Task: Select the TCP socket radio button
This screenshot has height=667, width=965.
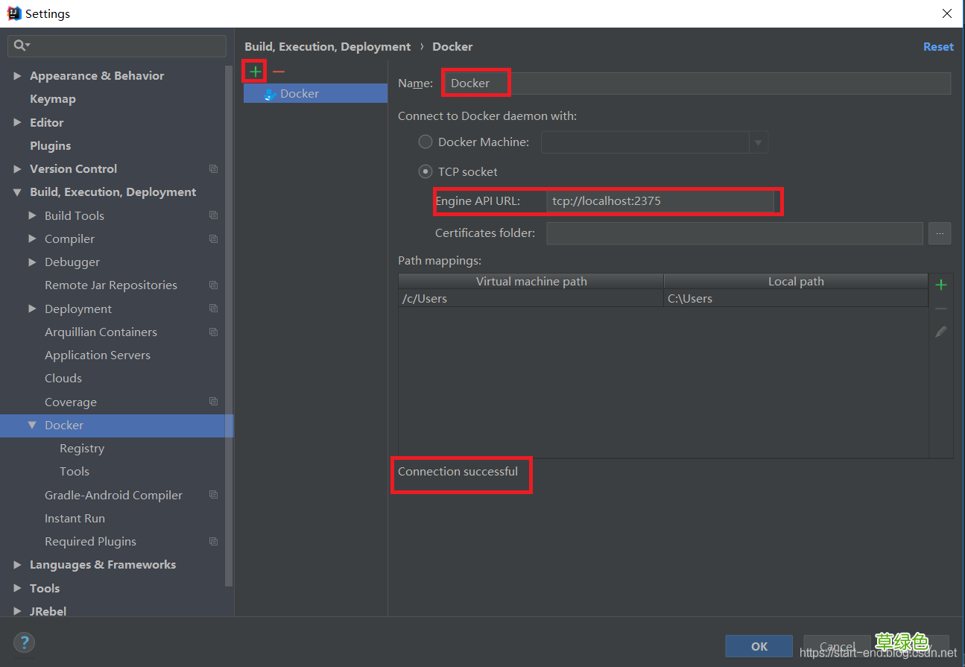Action: point(425,171)
